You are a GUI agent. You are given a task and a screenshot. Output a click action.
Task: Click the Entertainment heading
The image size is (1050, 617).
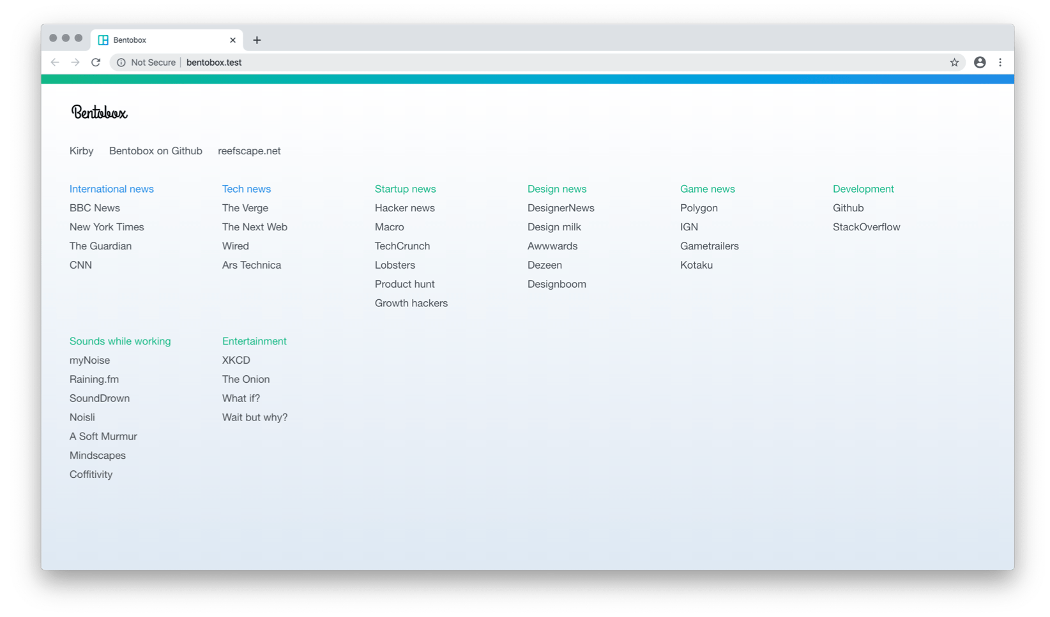254,341
